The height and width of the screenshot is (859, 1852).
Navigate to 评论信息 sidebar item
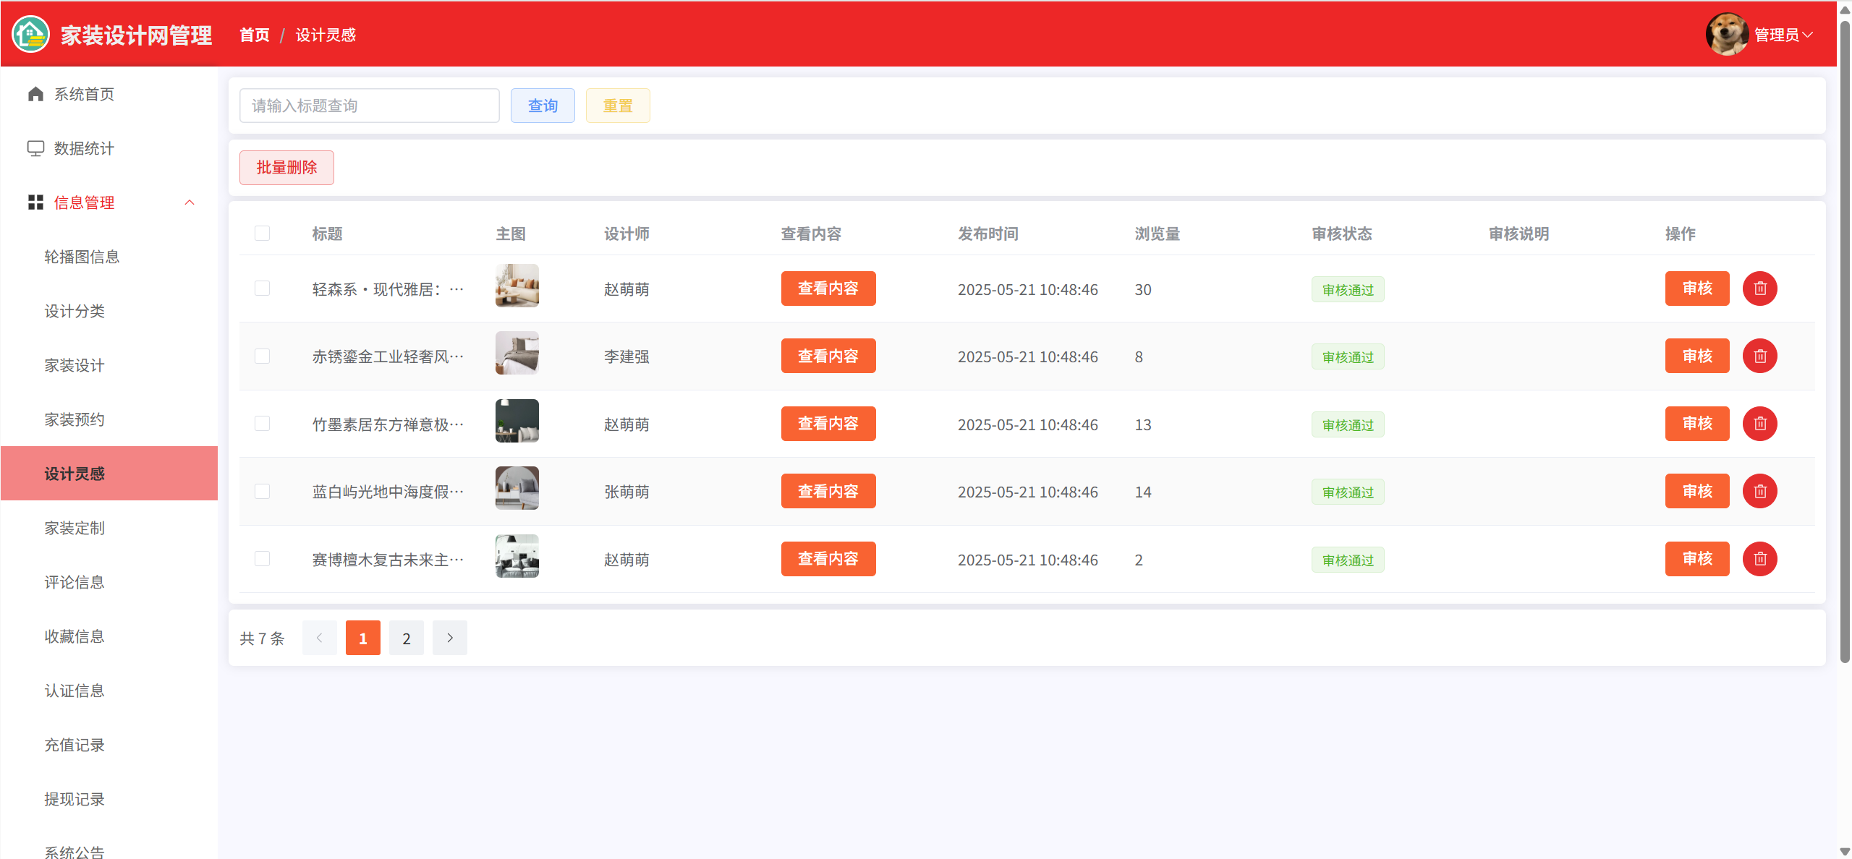(75, 582)
